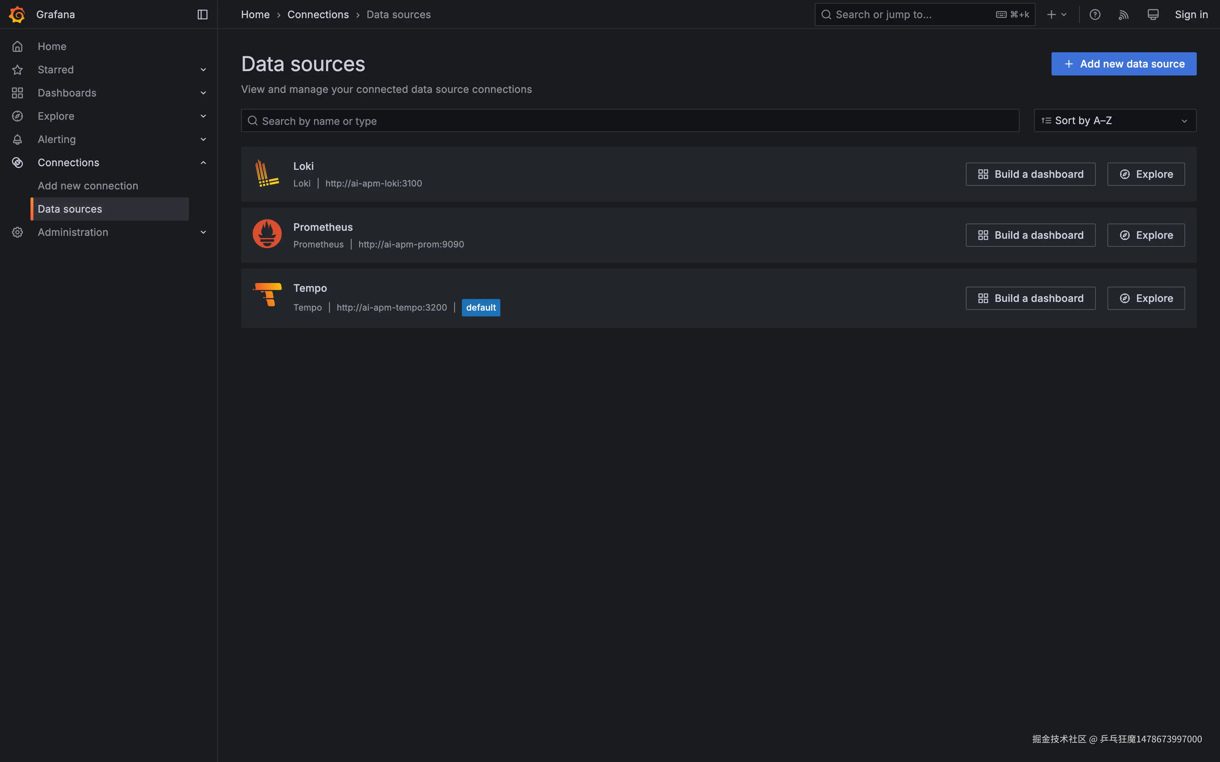1220x762 pixels.
Task: Click the Tempo data source logo
Action: (267, 295)
